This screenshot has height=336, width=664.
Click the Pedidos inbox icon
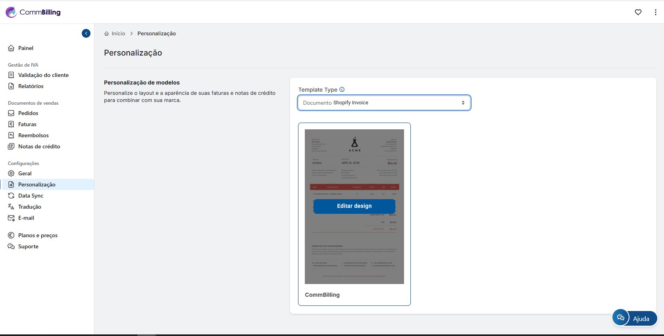click(11, 113)
